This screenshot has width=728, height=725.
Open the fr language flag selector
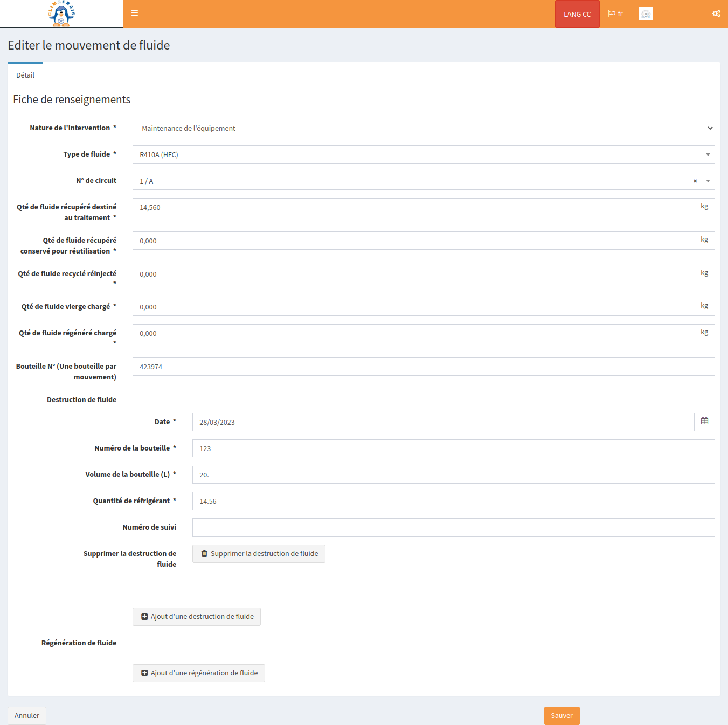coord(615,13)
